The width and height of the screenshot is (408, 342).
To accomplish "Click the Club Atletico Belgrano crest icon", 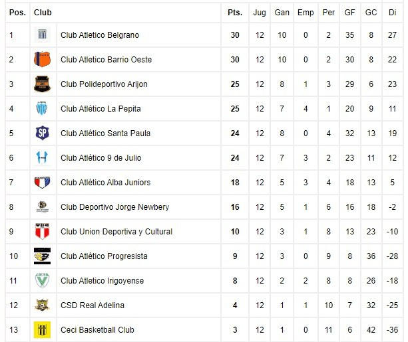I will point(42,35).
